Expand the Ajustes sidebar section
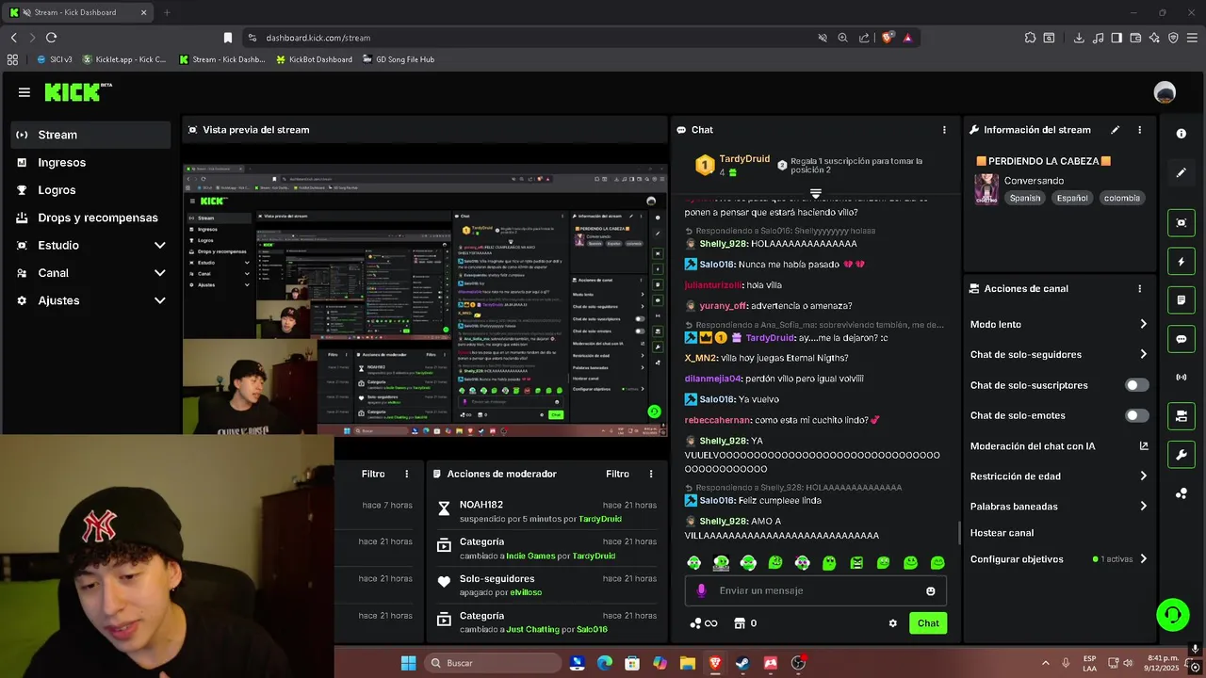 click(90, 300)
